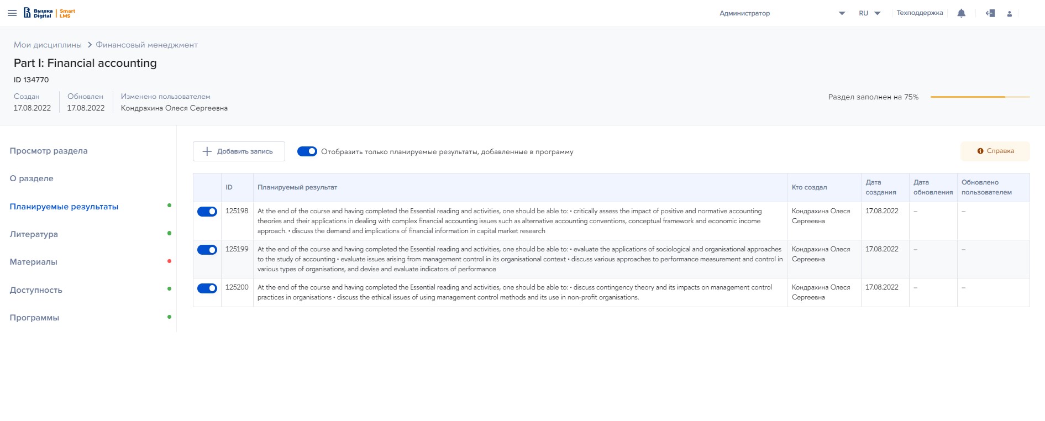Open the Литература section tab
Viewport: 1045px width, 421px height.
[34, 234]
